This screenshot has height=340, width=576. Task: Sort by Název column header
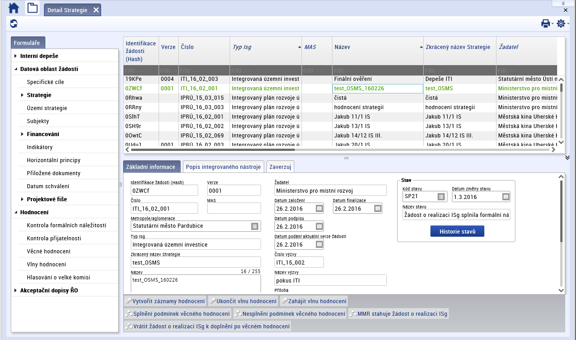point(377,47)
